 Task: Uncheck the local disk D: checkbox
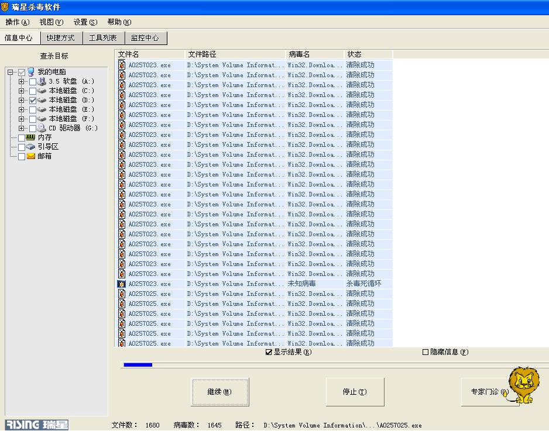(x=33, y=101)
